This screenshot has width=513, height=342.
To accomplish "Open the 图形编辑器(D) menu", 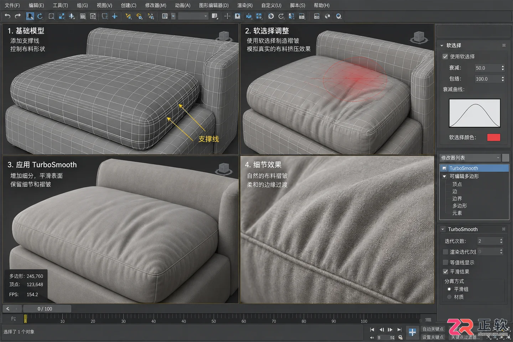I will pyautogui.click(x=214, y=5).
